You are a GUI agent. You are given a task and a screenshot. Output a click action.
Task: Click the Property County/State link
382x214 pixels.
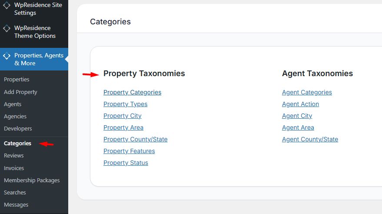pyautogui.click(x=135, y=139)
